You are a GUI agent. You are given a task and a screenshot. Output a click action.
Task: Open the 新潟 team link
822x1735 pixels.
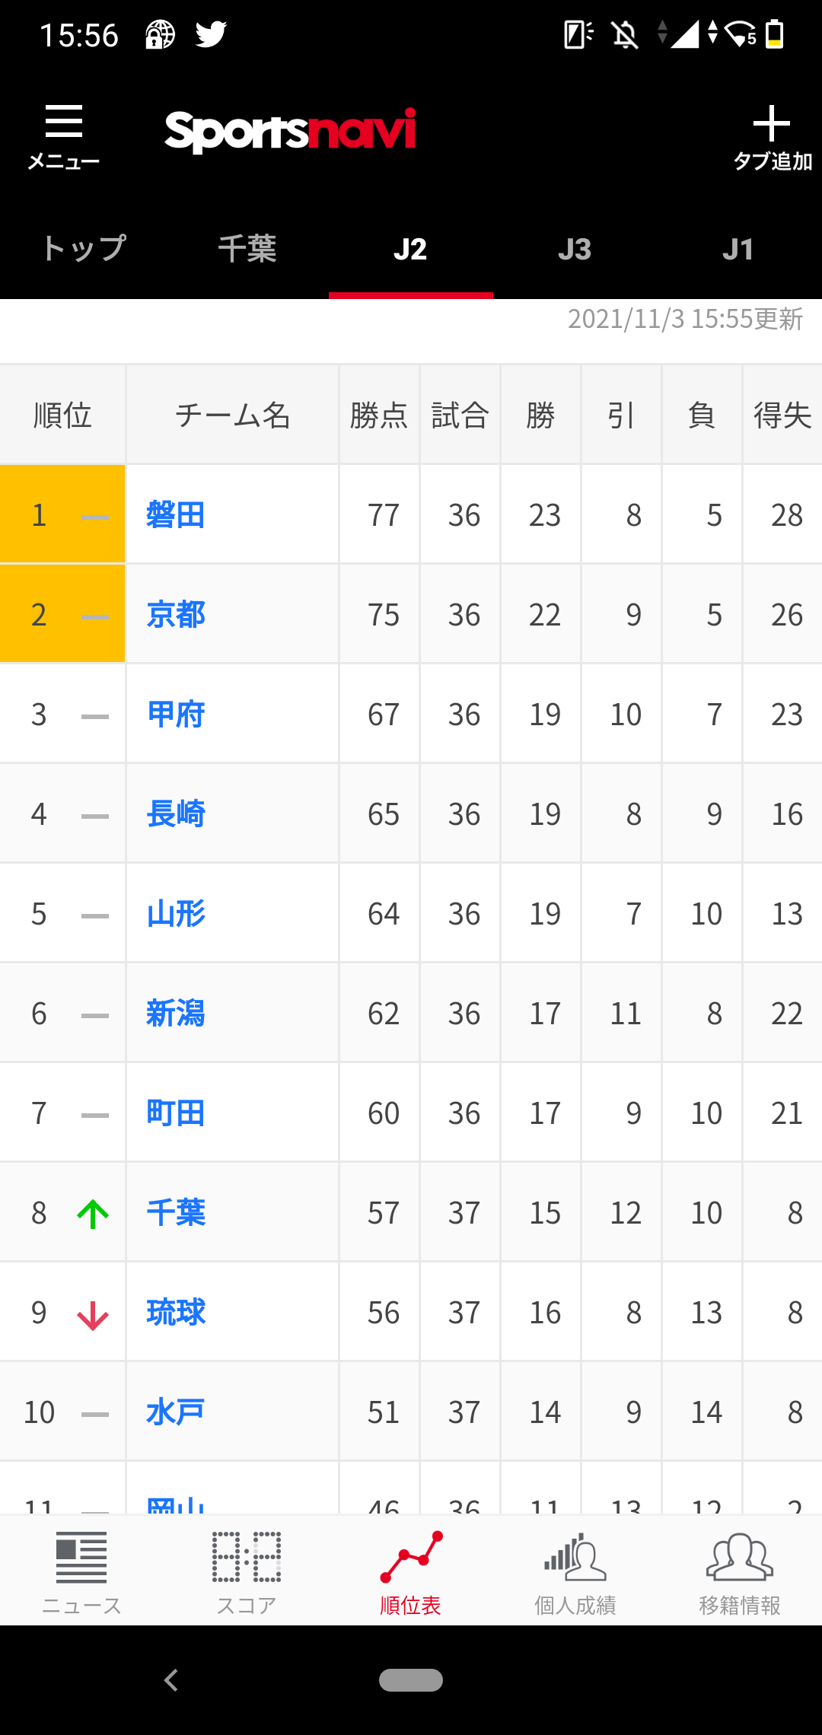pyautogui.click(x=176, y=1014)
